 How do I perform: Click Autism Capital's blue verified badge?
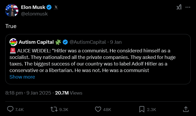66,42
